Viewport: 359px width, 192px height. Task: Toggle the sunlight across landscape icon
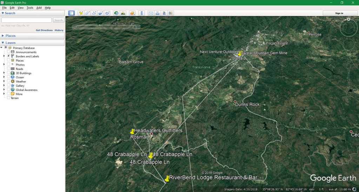coord(123,13)
